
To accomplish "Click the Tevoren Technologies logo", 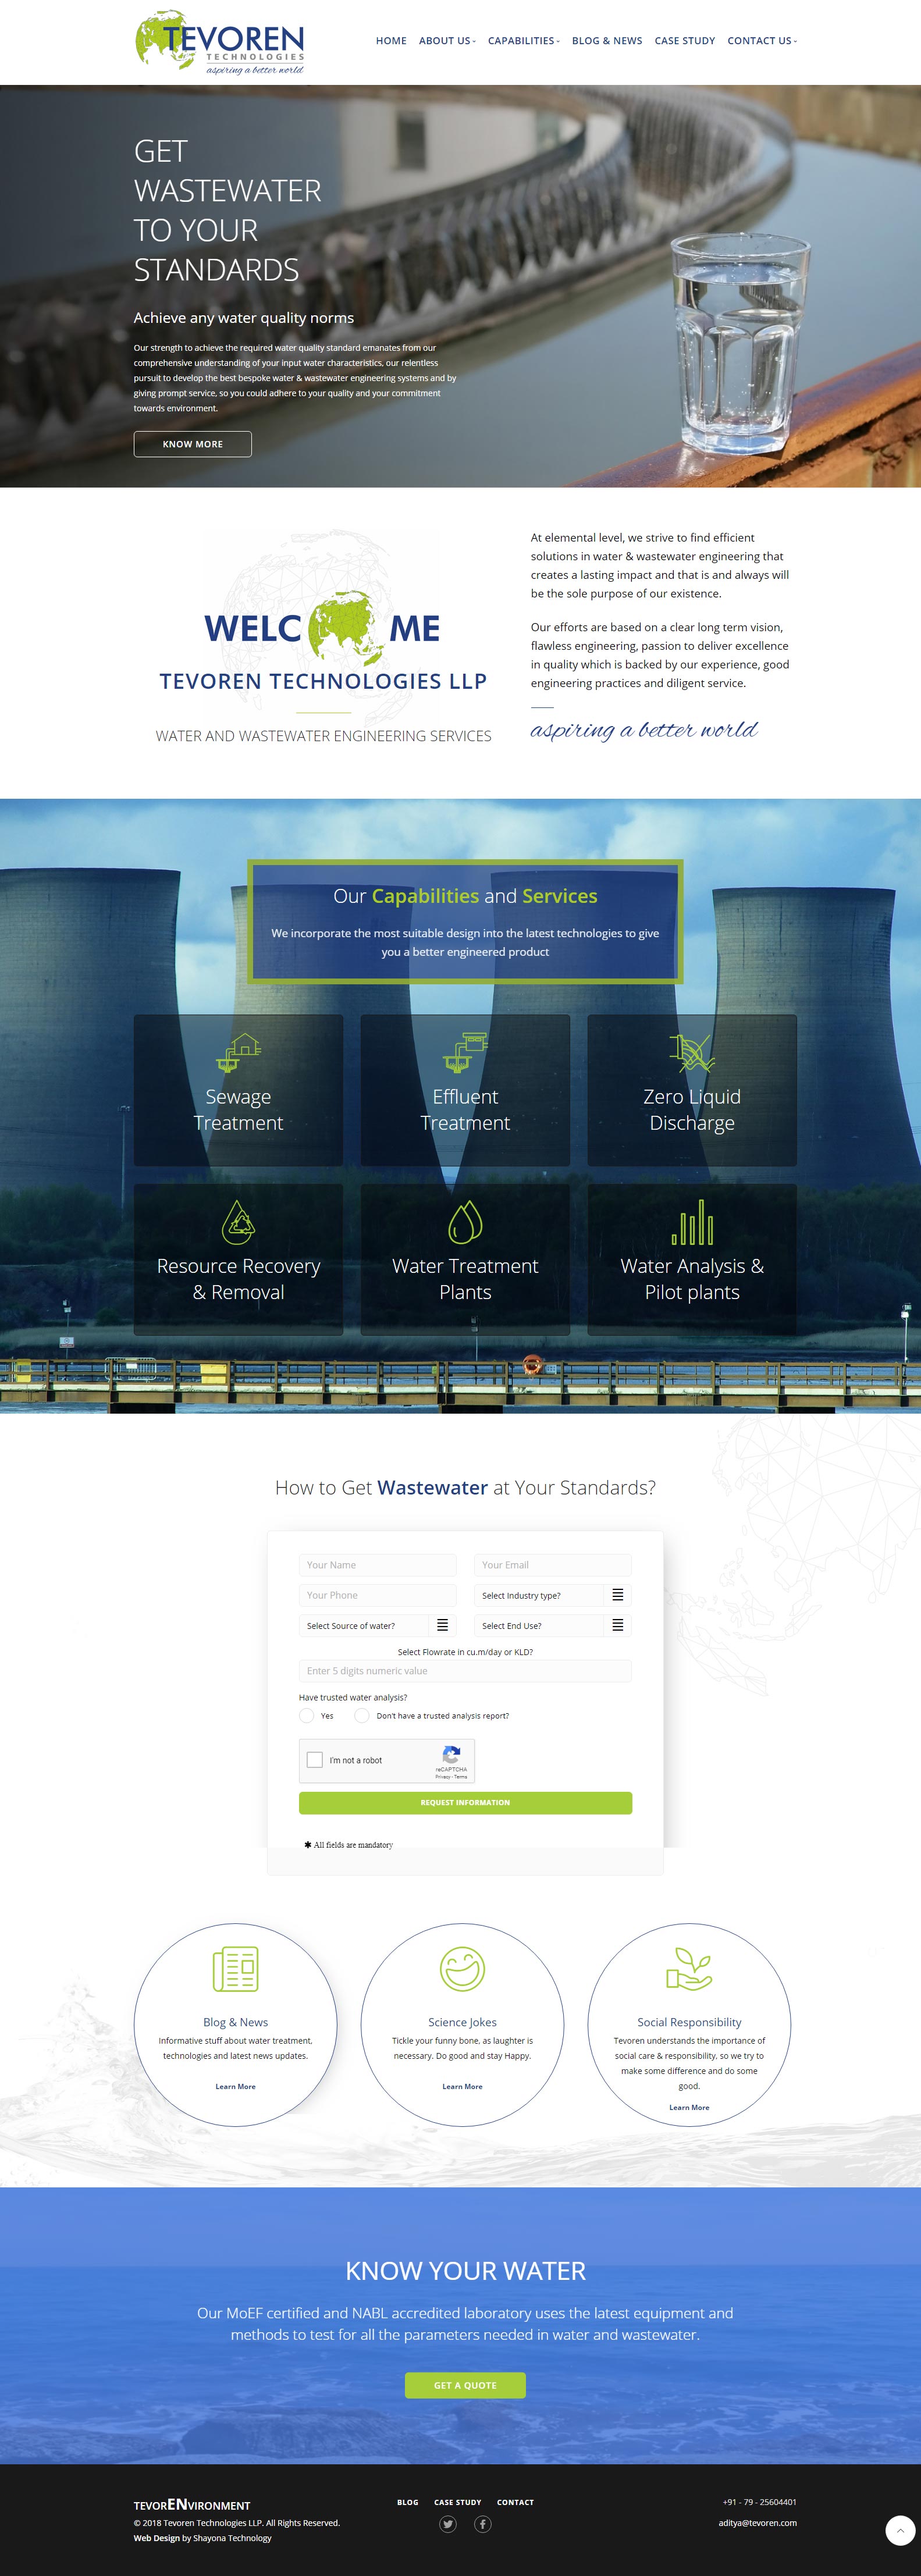I will 220,42.
